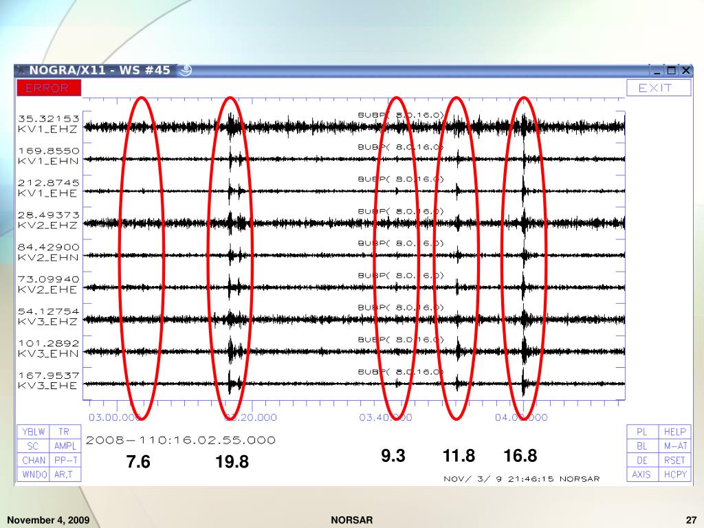
Task: Click the 03.40.000 time axis label
Action: (386, 417)
